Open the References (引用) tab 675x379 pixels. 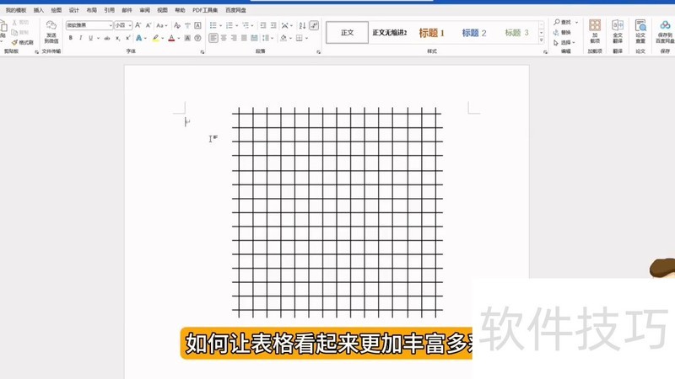coord(109,10)
